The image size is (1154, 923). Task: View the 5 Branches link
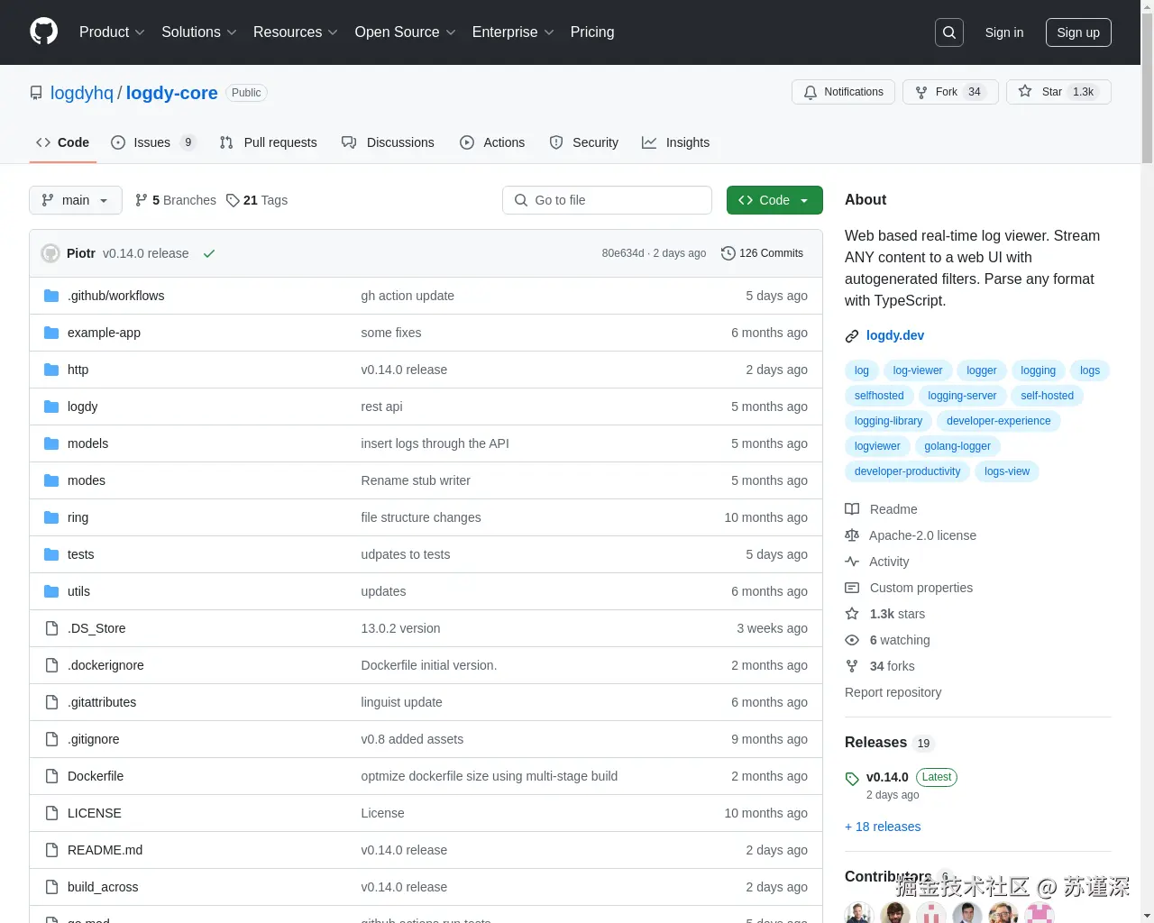click(176, 200)
